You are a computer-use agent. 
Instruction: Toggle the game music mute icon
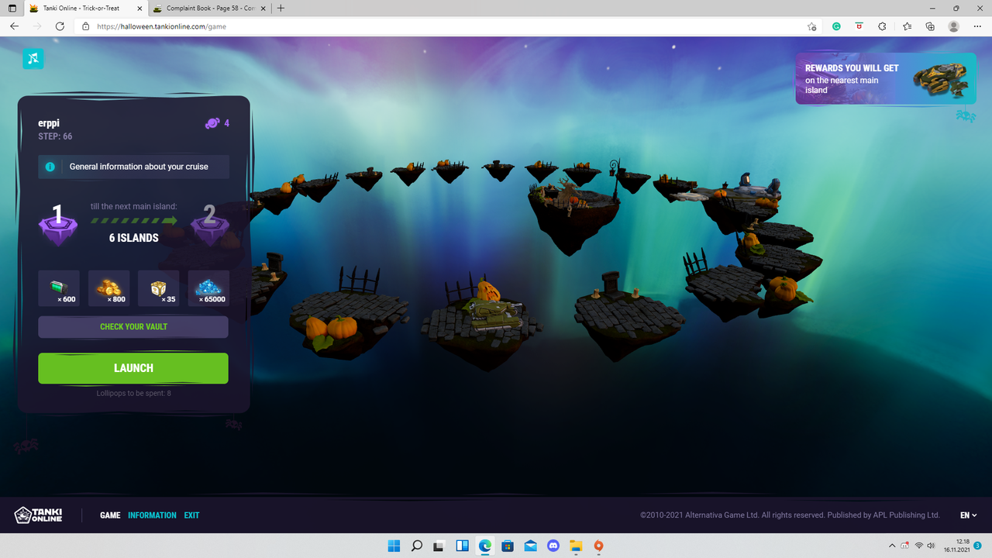tap(33, 58)
